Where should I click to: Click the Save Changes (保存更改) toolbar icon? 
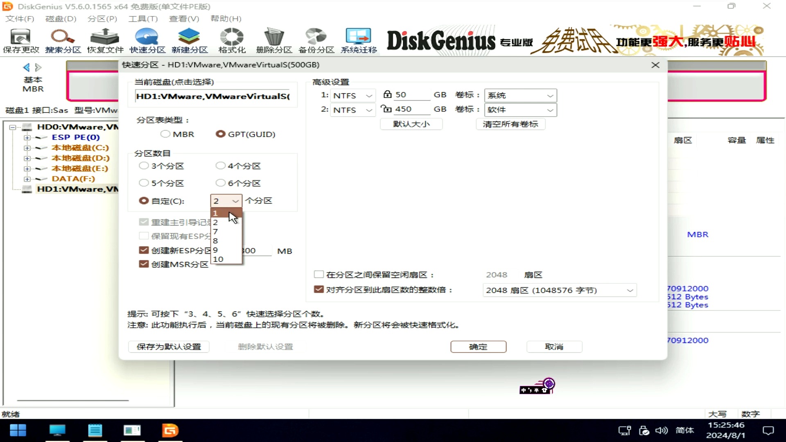click(x=20, y=41)
